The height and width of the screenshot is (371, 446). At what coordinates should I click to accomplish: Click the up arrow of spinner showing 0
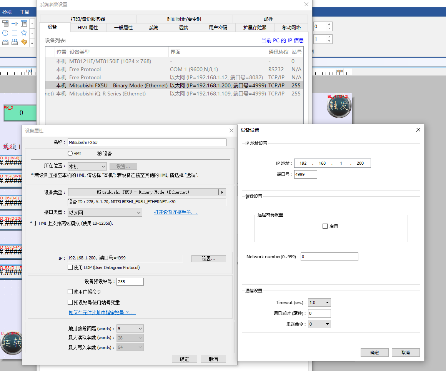[329, 24]
